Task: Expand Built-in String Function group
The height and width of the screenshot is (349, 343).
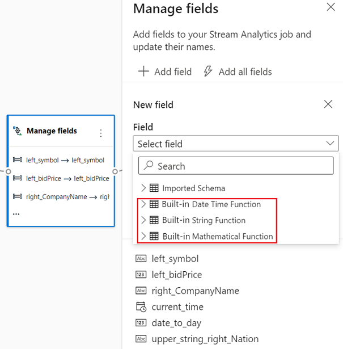Action: click(143, 220)
